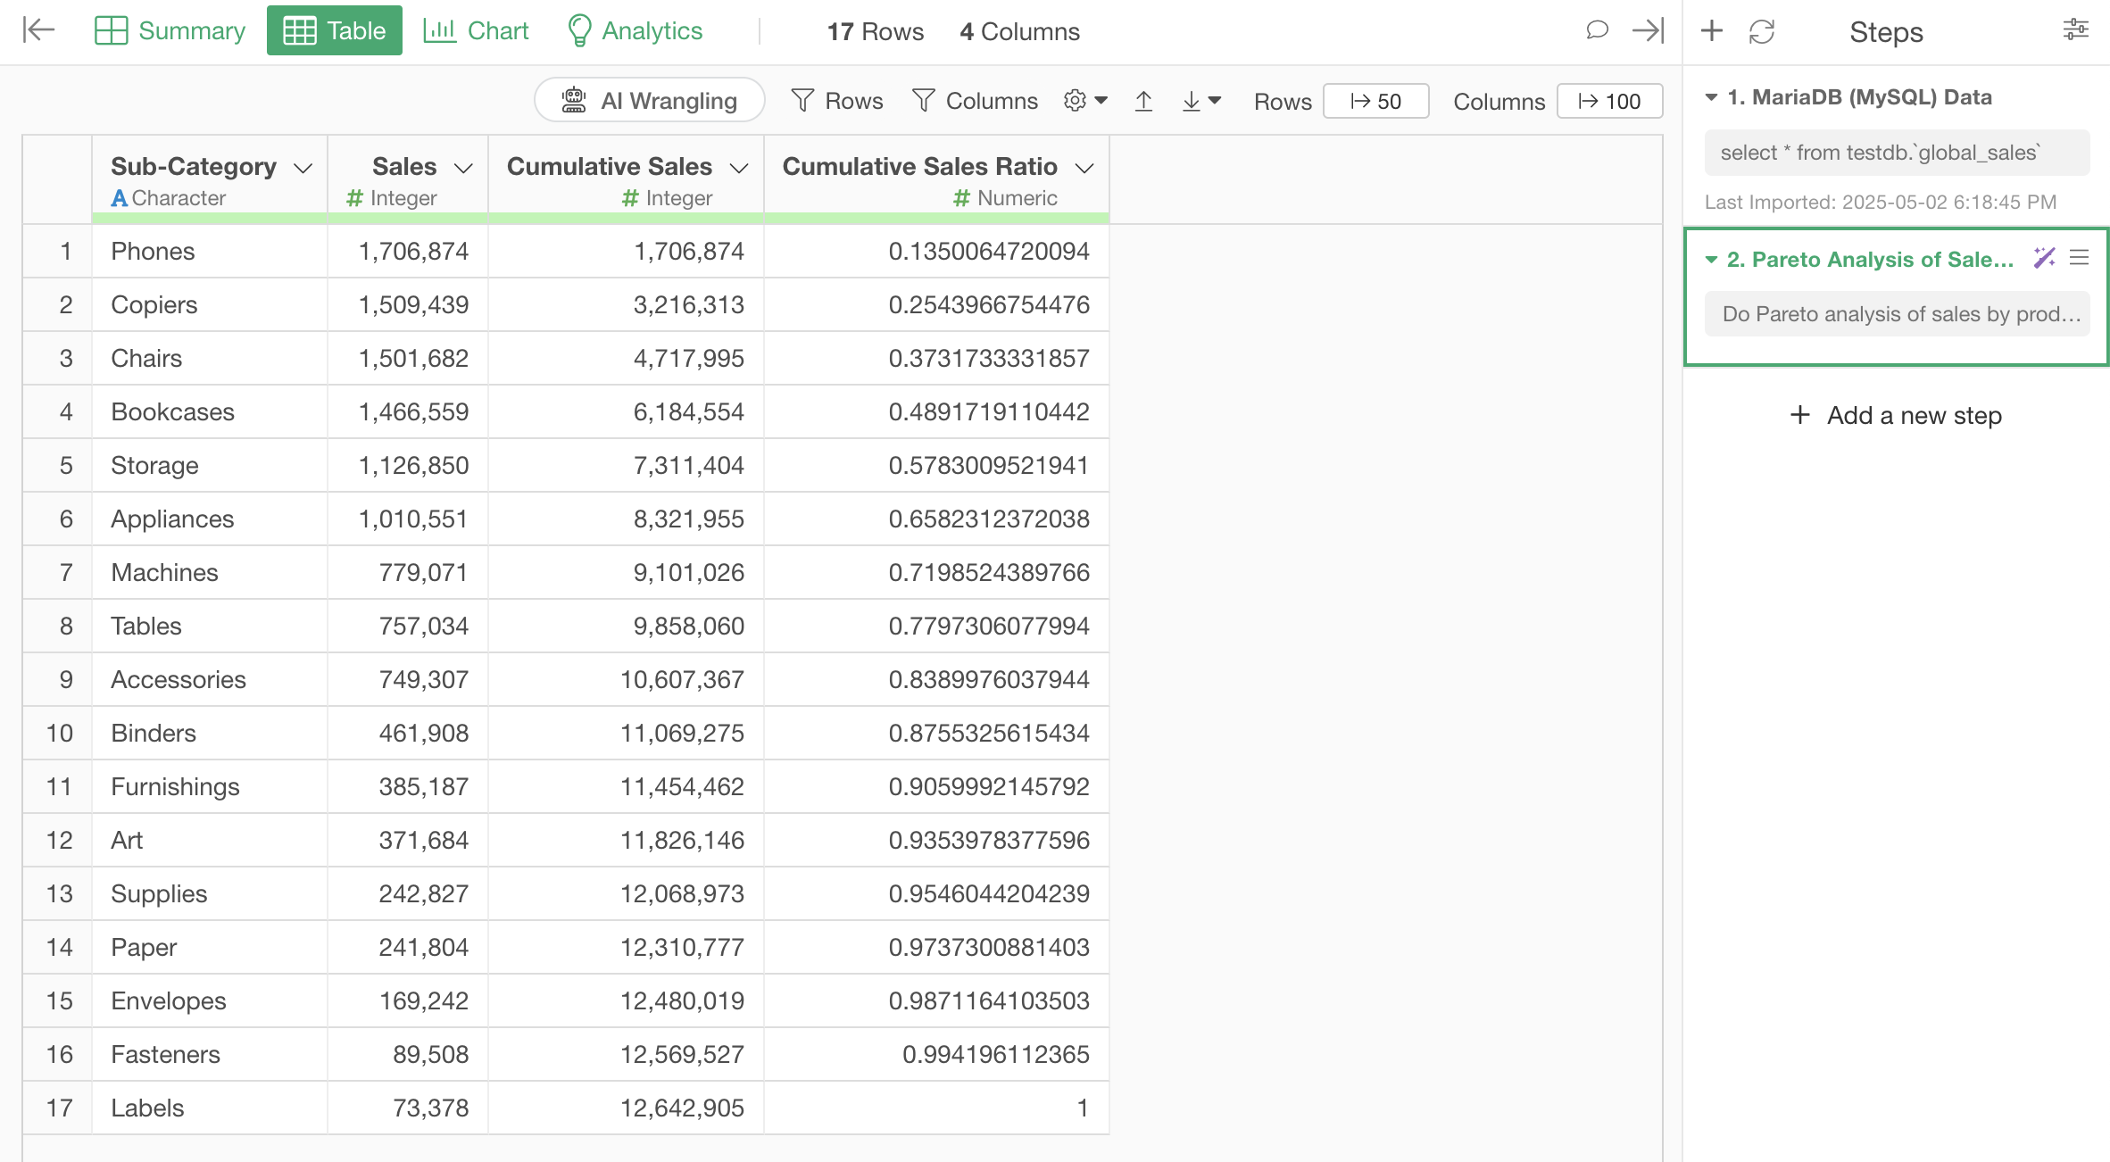2110x1162 pixels.
Task: Open the Chart tab
Action: (476, 30)
